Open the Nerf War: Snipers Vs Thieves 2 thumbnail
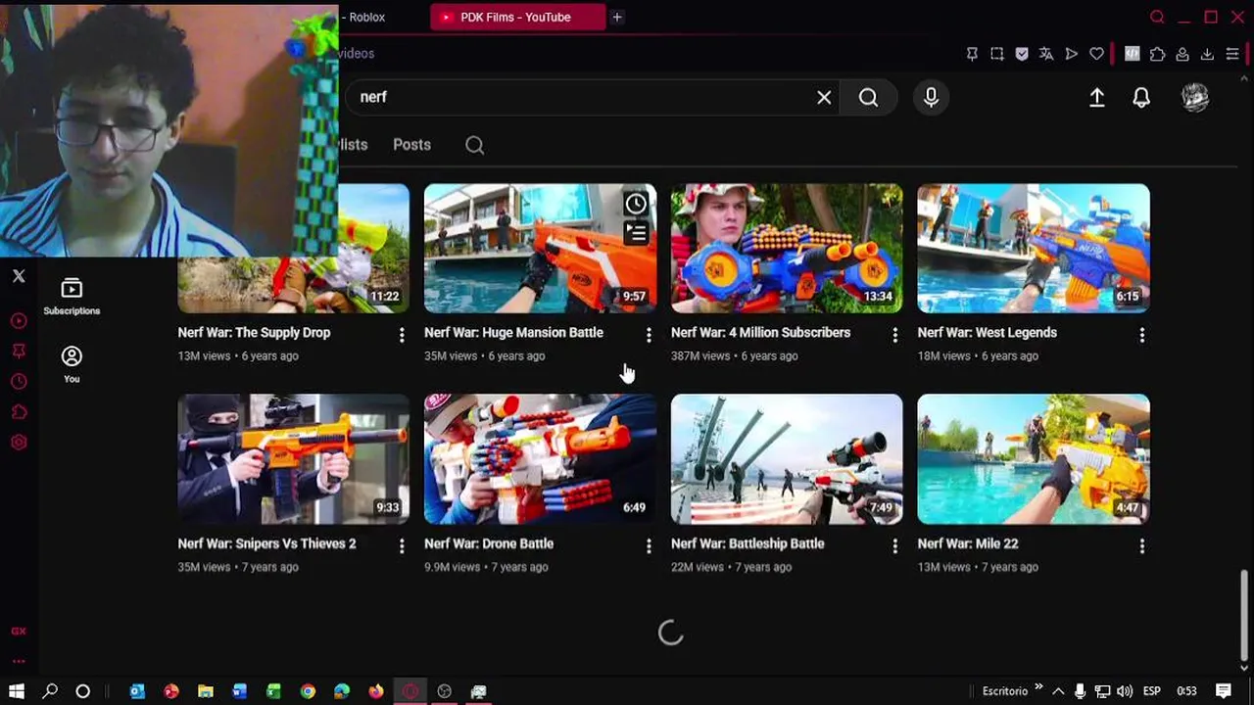The image size is (1254, 705). 293,459
